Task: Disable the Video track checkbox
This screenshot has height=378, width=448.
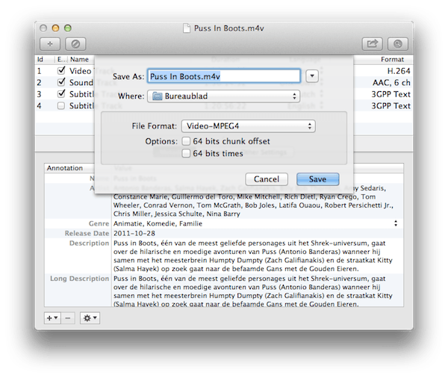Action: point(61,70)
